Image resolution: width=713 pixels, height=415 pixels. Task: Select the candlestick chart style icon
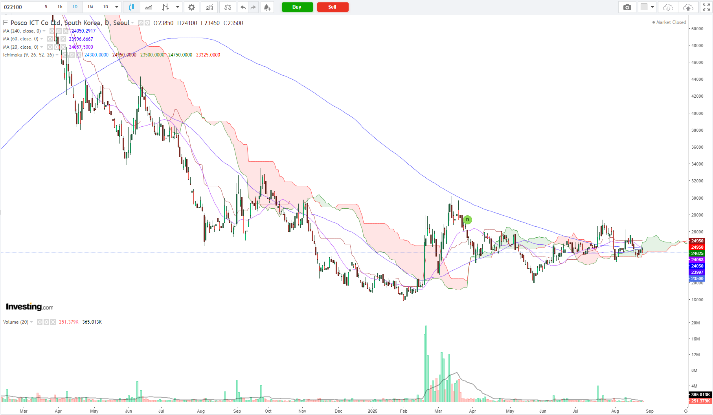(132, 7)
